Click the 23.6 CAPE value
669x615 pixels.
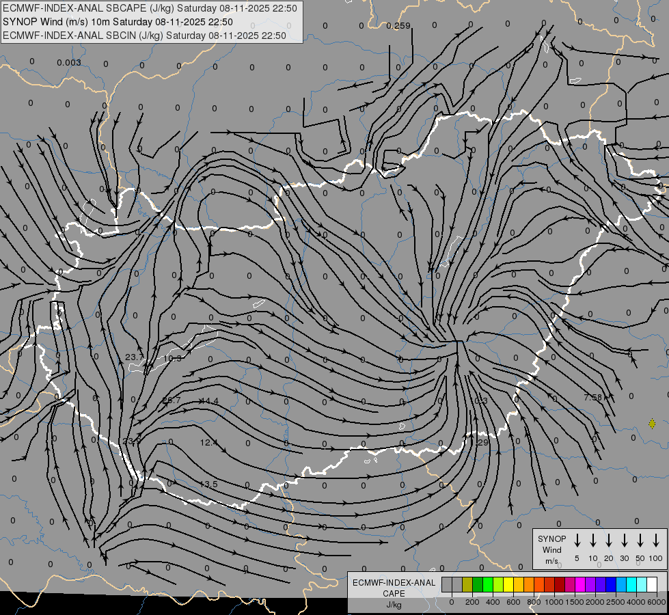pos(131,441)
